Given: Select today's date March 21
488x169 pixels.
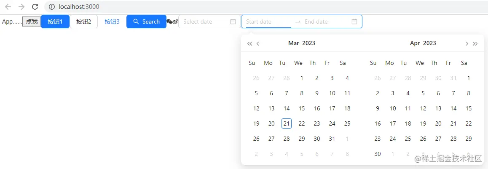Looking at the screenshot, I should 287,123.
